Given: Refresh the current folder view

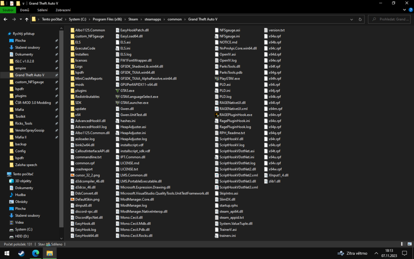Looking at the screenshot, I should point(360,19).
